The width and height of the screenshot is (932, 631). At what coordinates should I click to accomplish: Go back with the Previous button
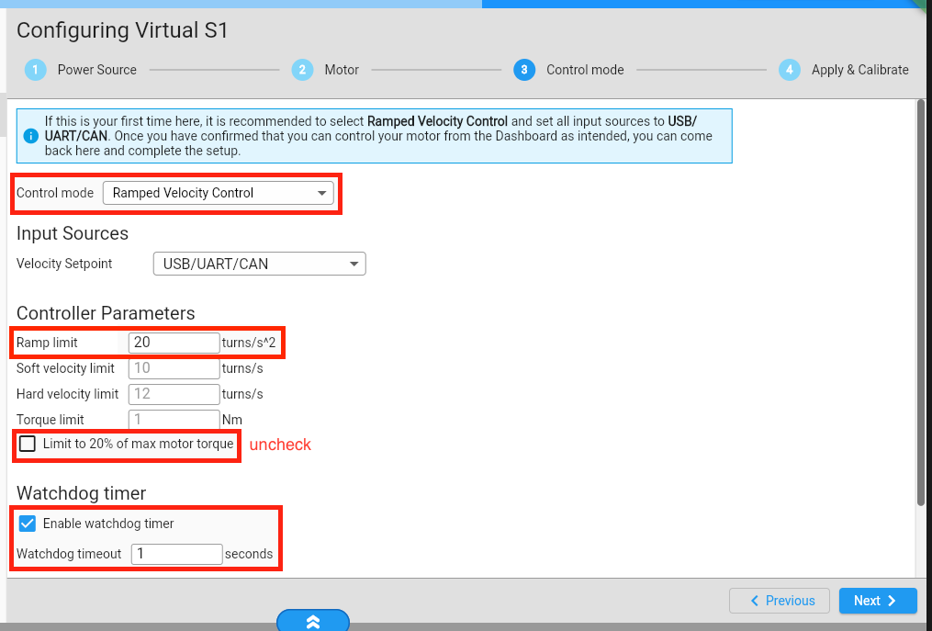(780, 601)
